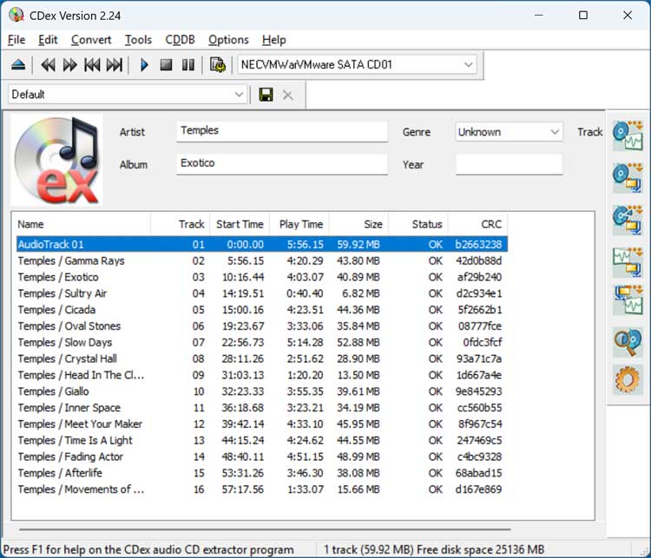Jump to previous track icon

click(92, 65)
